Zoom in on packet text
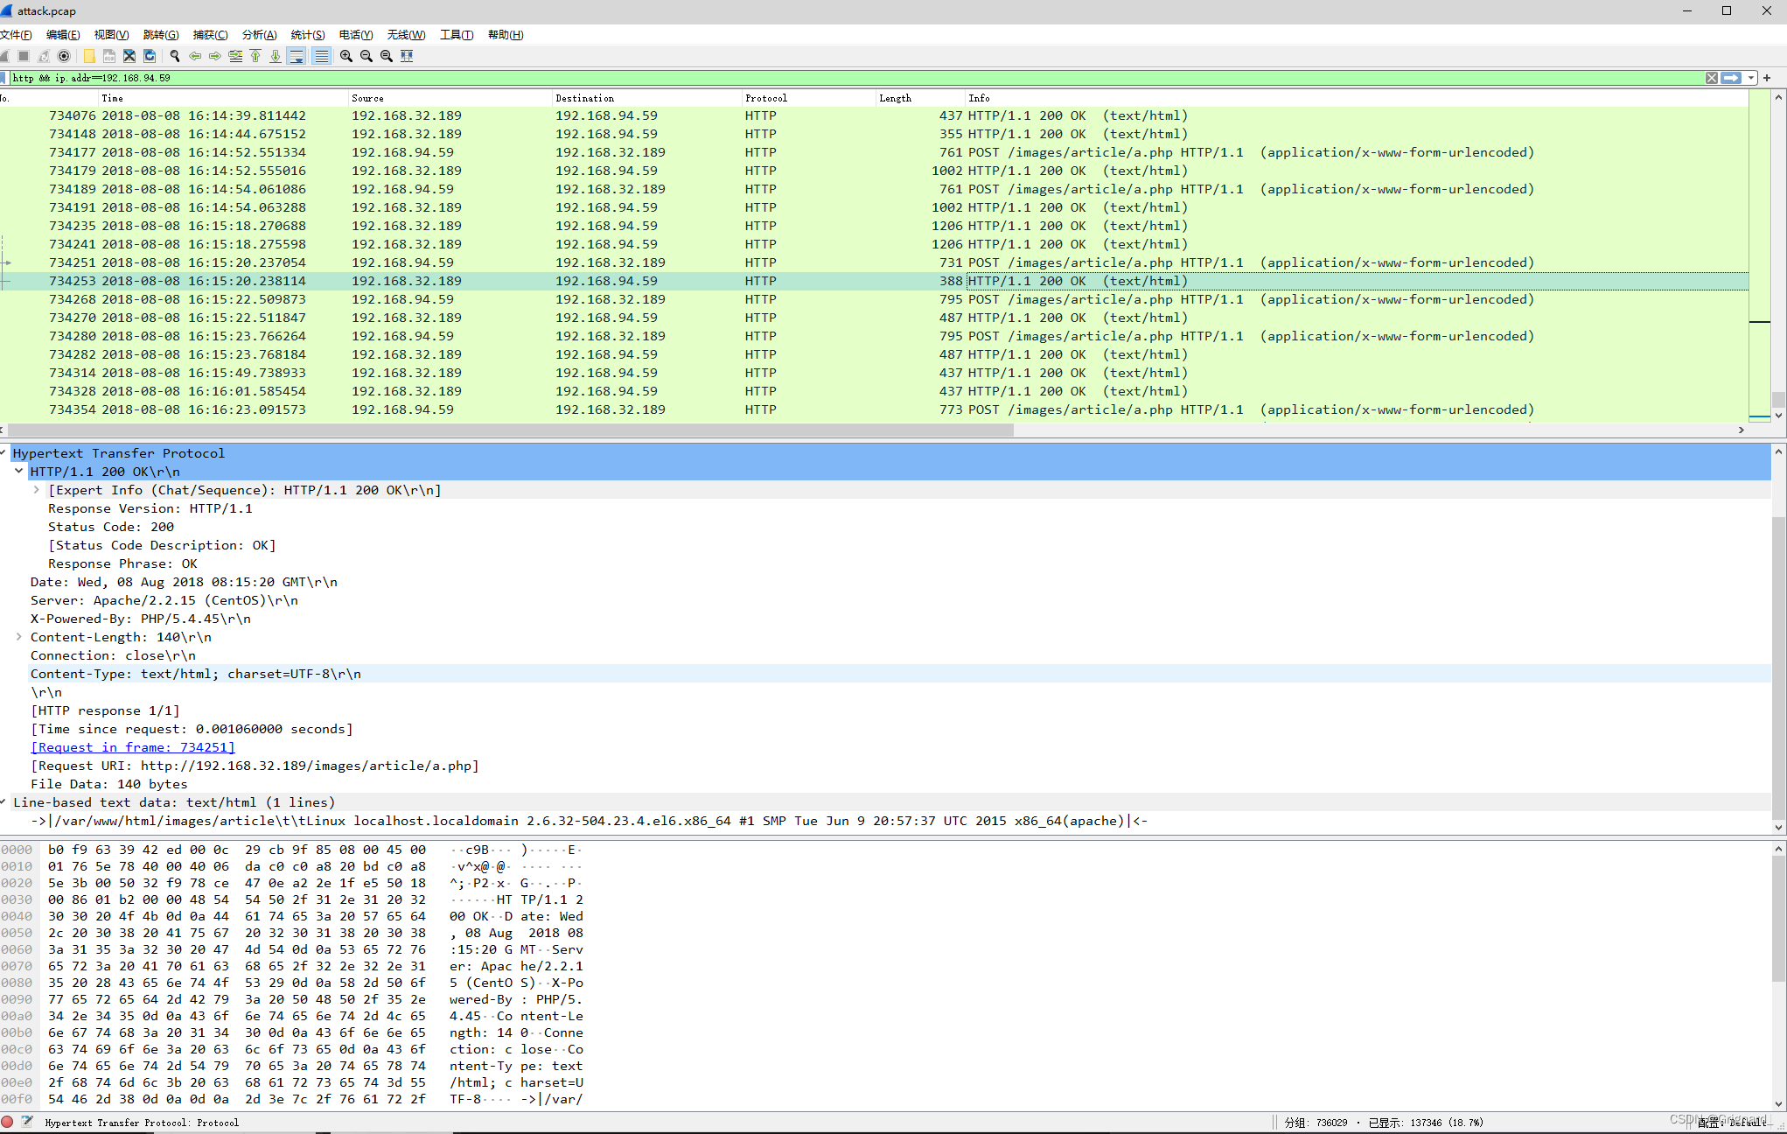The image size is (1787, 1134). pyautogui.click(x=346, y=56)
